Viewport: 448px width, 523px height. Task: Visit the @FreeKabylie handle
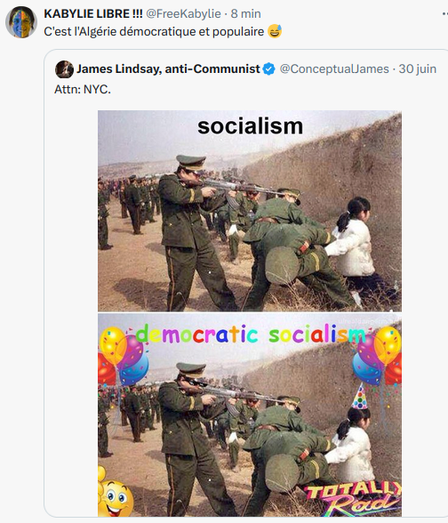coord(183,14)
